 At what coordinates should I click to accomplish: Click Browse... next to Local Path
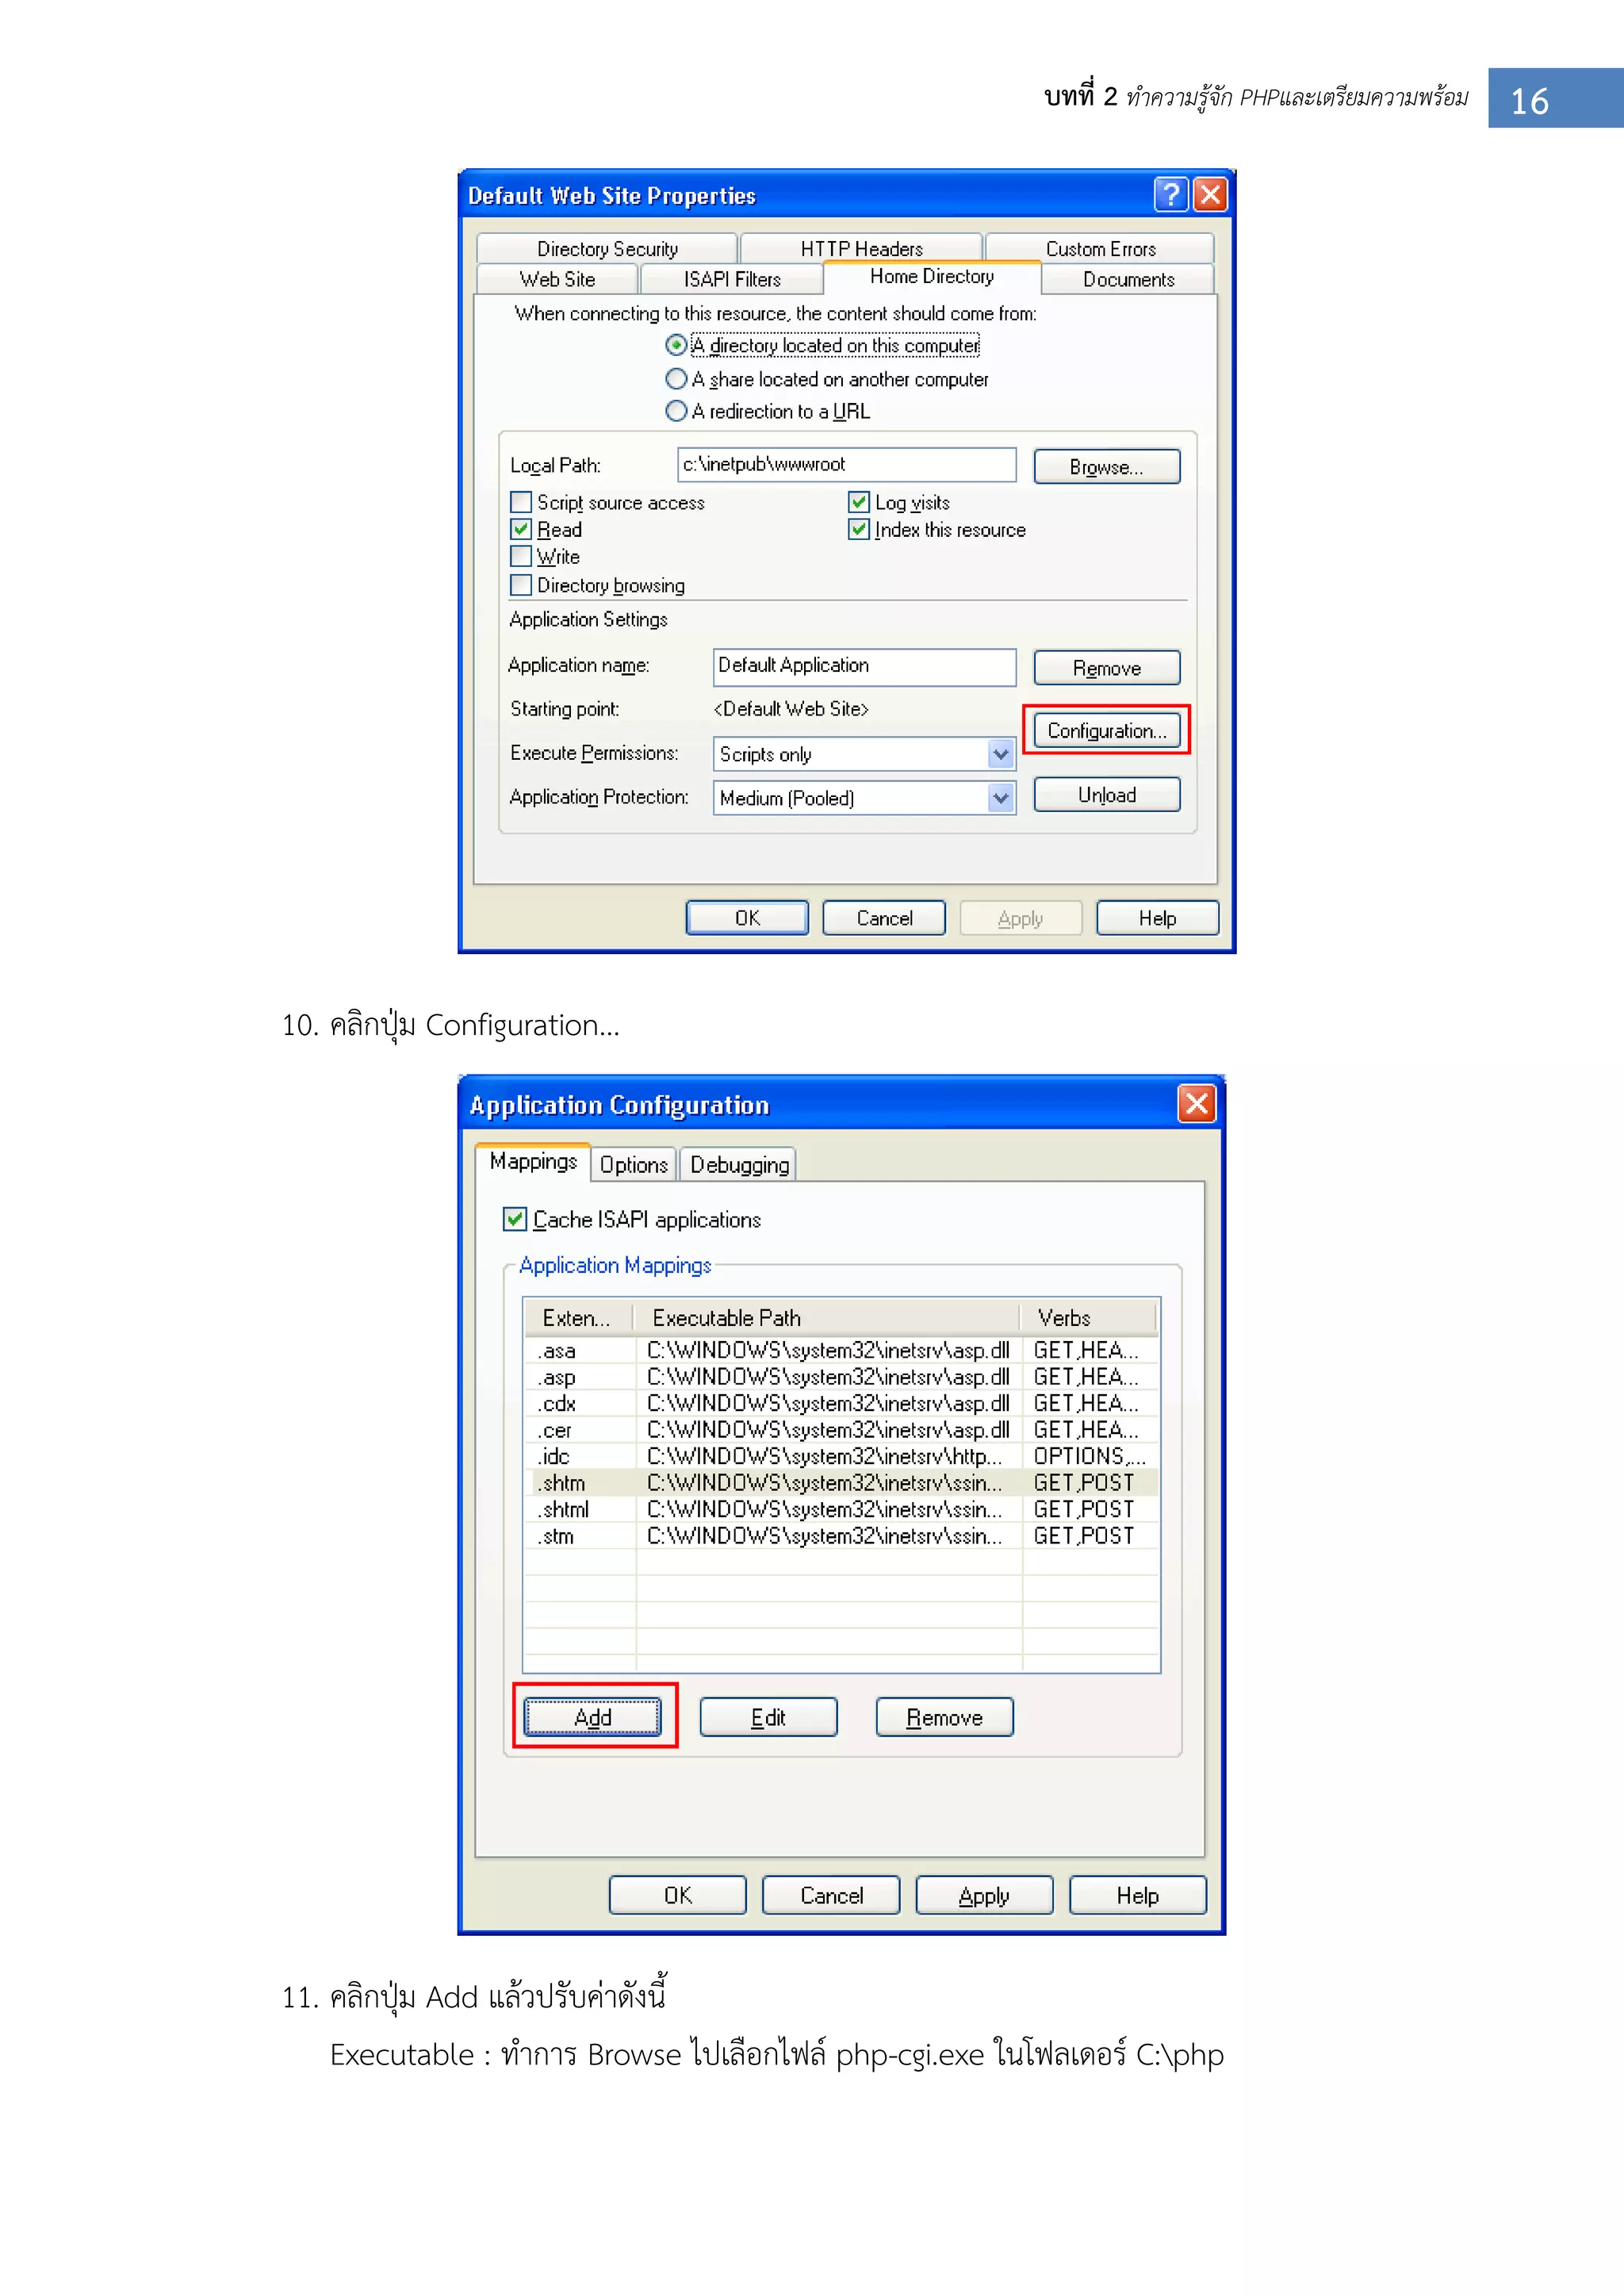(1106, 467)
